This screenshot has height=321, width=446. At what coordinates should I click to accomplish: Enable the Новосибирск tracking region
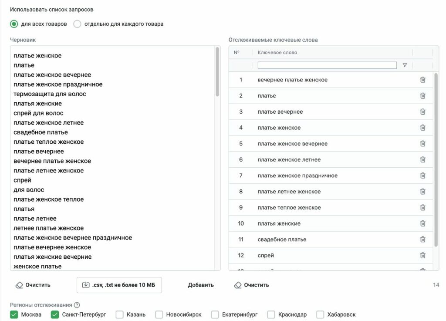[x=160, y=314]
